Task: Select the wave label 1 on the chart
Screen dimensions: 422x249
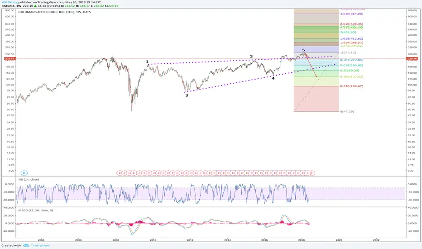Action: (x=147, y=62)
